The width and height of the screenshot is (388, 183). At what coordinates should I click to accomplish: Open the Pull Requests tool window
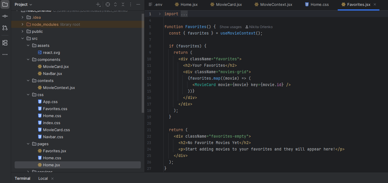pyautogui.click(x=5, y=28)
